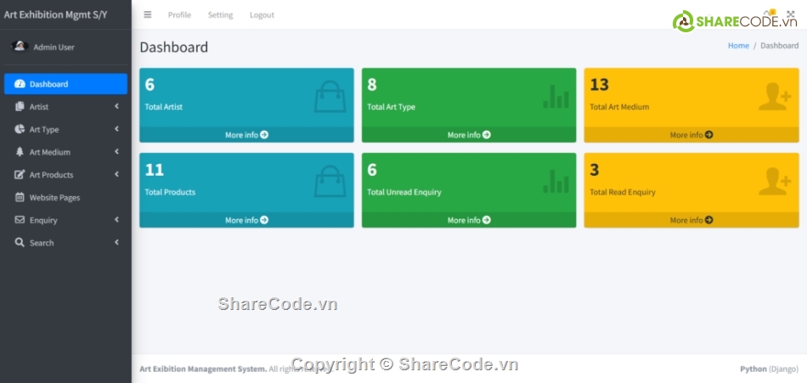The width and height of the screenshot is (807, 383).
Task: Click the Dashboard breadcrumb text
Action: click(x=780, y=45)
